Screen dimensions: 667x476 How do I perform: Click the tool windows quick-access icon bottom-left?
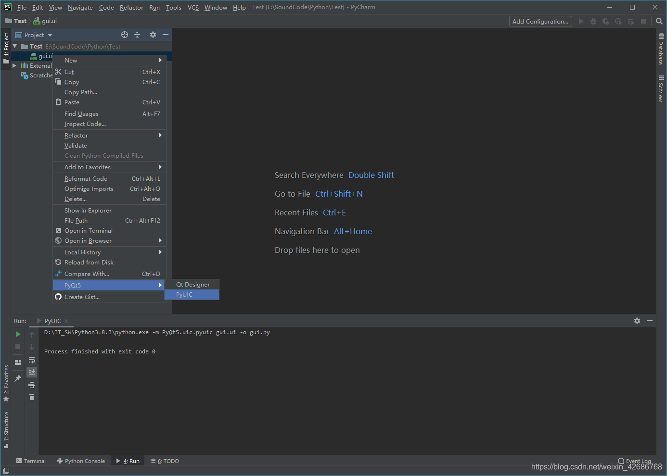pyautogui.click(x=6, y=471)
